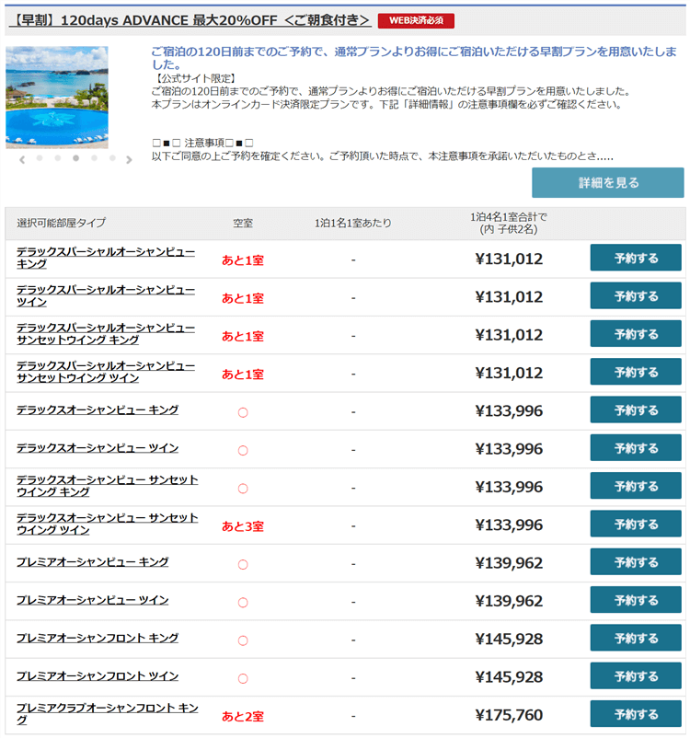Open デラックスパーシャルオーシャンビュー キング room link
This screenshot has height=738, width=690.
(106, 258)
